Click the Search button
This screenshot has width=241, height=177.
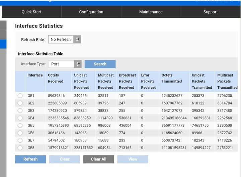(100, 64)
